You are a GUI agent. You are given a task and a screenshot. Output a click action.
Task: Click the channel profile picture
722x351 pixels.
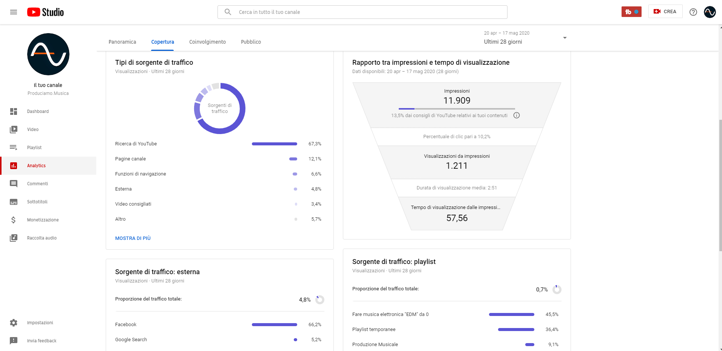click(48, 54)
